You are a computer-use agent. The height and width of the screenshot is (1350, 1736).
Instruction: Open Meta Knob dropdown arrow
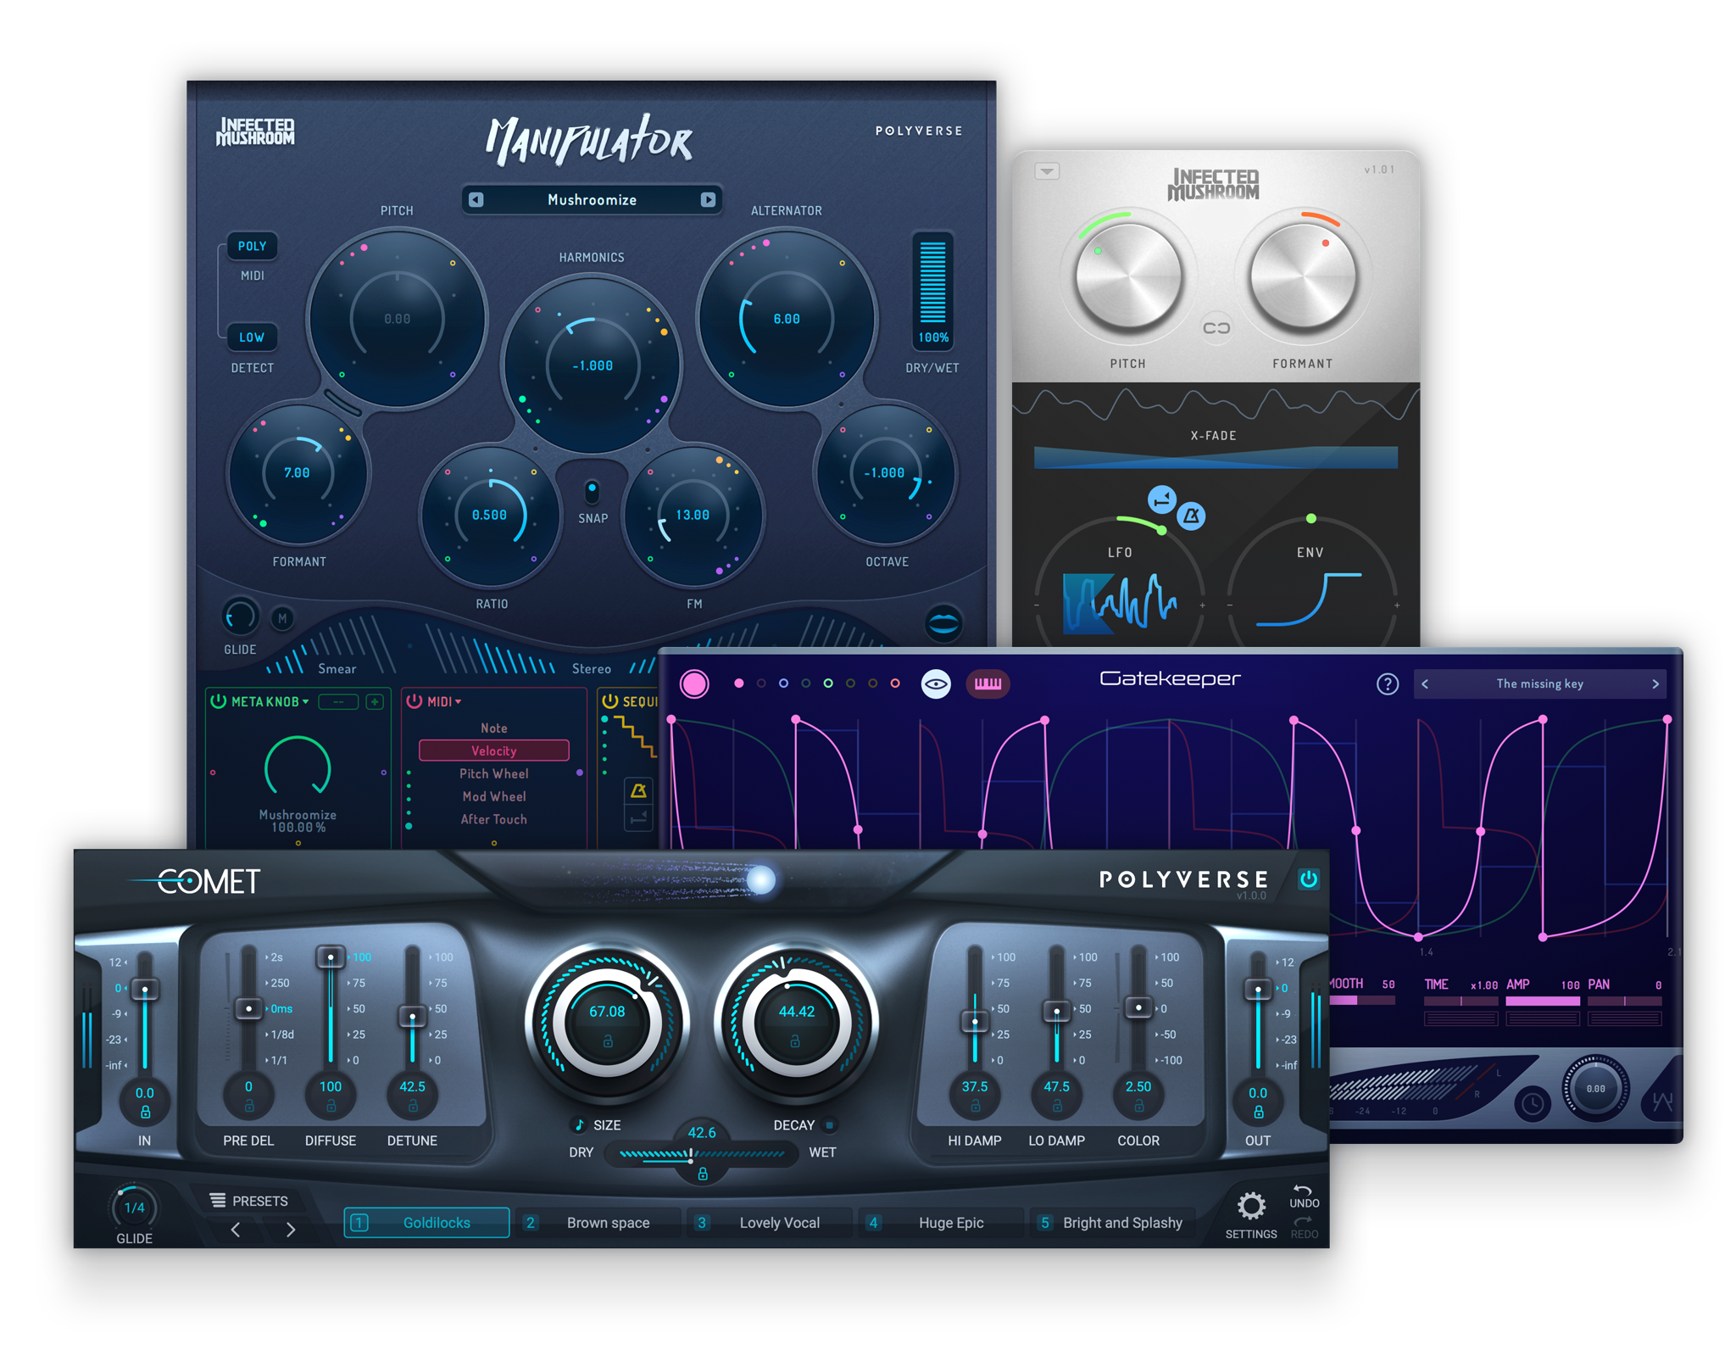coord(306,701)
